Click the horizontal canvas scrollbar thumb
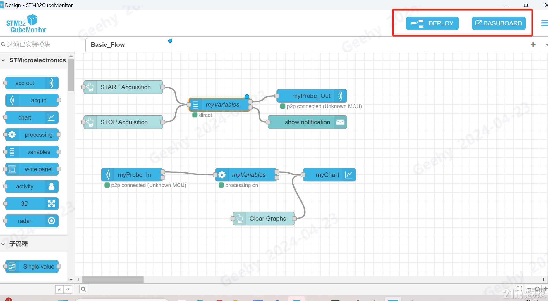 click(x=113, y=280)
